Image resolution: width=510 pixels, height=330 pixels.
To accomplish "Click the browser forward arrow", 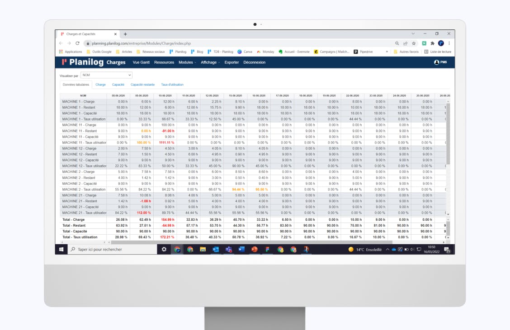I will (x=69, y=43).
